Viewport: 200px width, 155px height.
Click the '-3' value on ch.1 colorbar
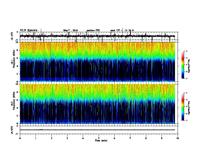tap(186, 51)
